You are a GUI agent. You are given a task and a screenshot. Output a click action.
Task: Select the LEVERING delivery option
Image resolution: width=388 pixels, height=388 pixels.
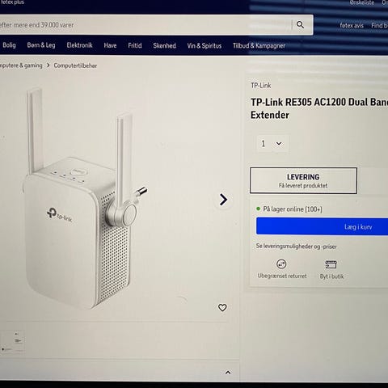point(303,180)
